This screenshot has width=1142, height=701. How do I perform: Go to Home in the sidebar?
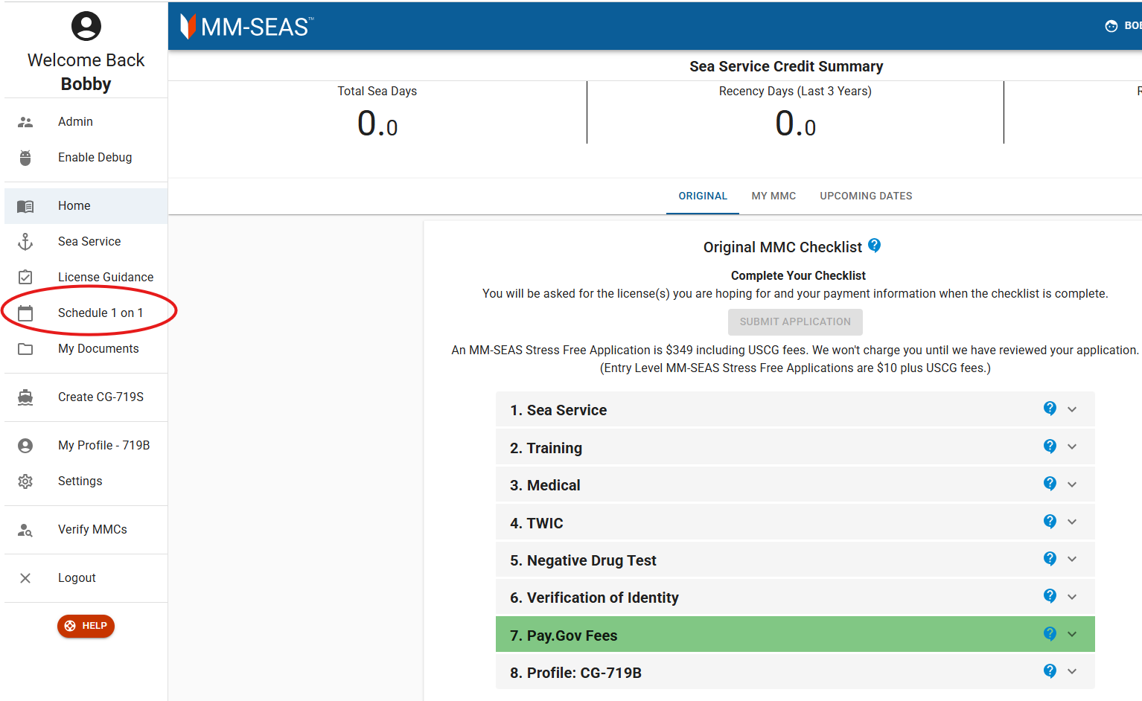[86, 206]
